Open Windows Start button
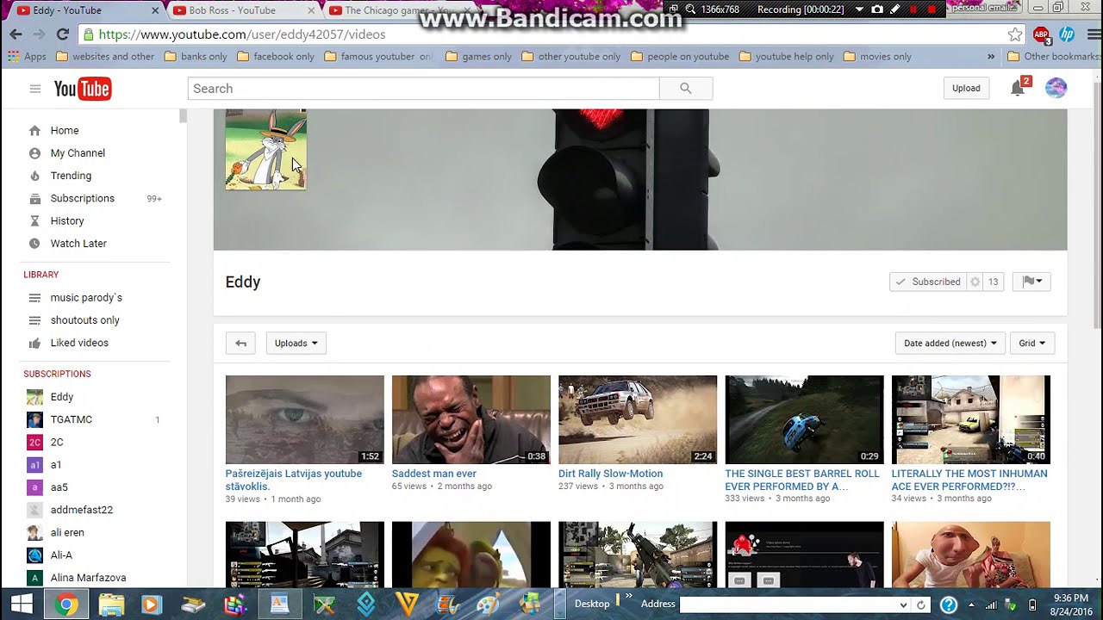The height and width of the screenshot is (620, 1103). tap(22, 604)
